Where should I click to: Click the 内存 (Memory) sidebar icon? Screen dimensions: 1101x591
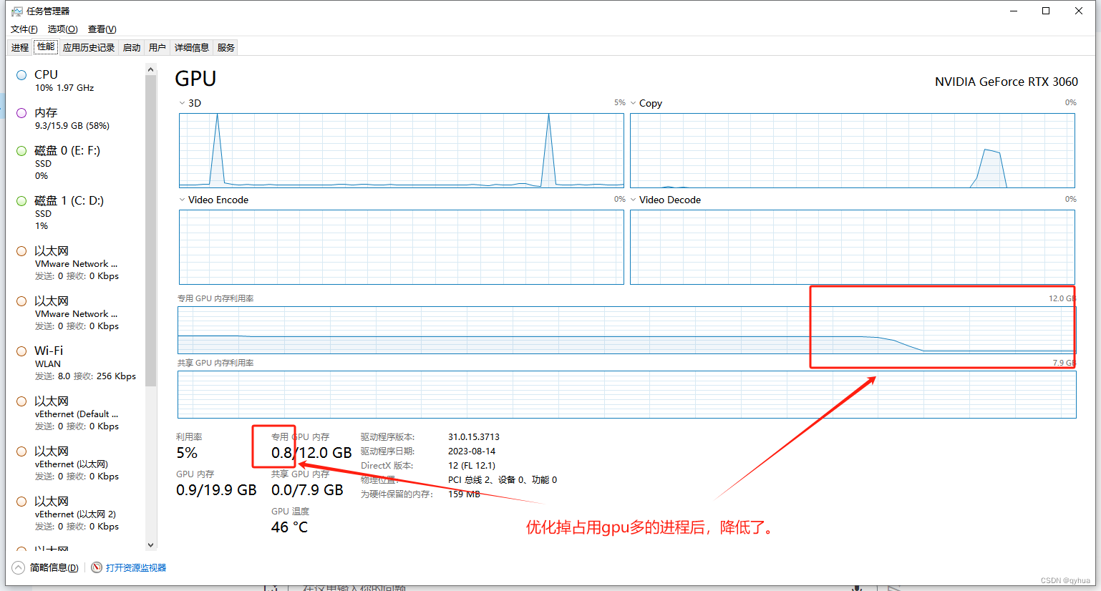coord(21,112)
